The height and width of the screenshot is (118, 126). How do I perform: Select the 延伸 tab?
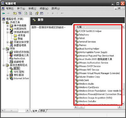35,111
